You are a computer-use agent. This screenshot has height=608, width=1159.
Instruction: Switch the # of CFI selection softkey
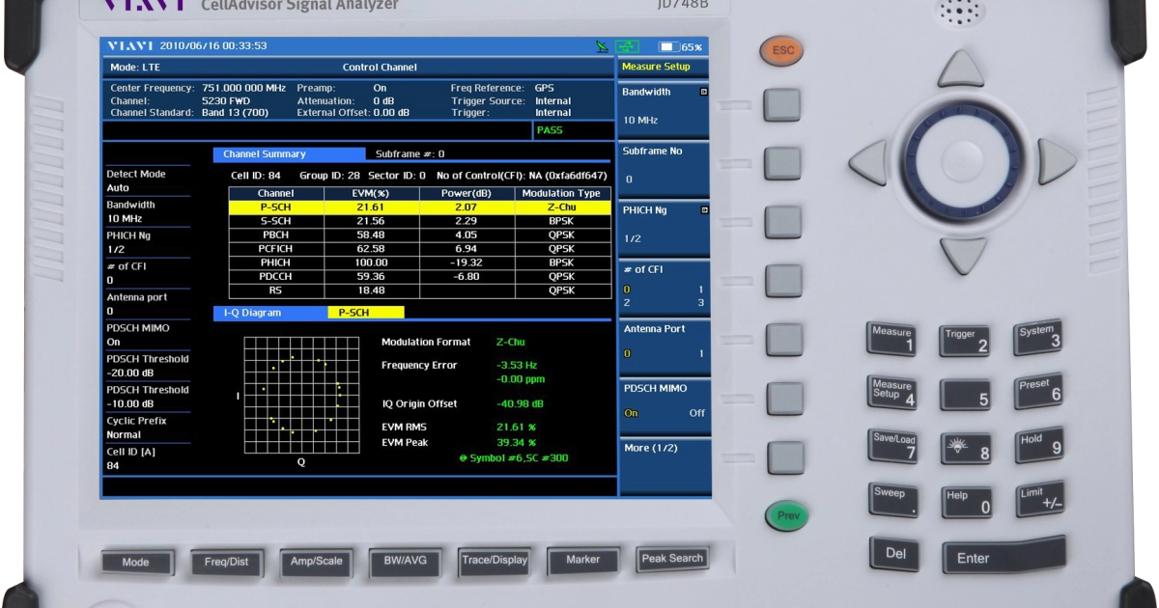pos(664,286)
